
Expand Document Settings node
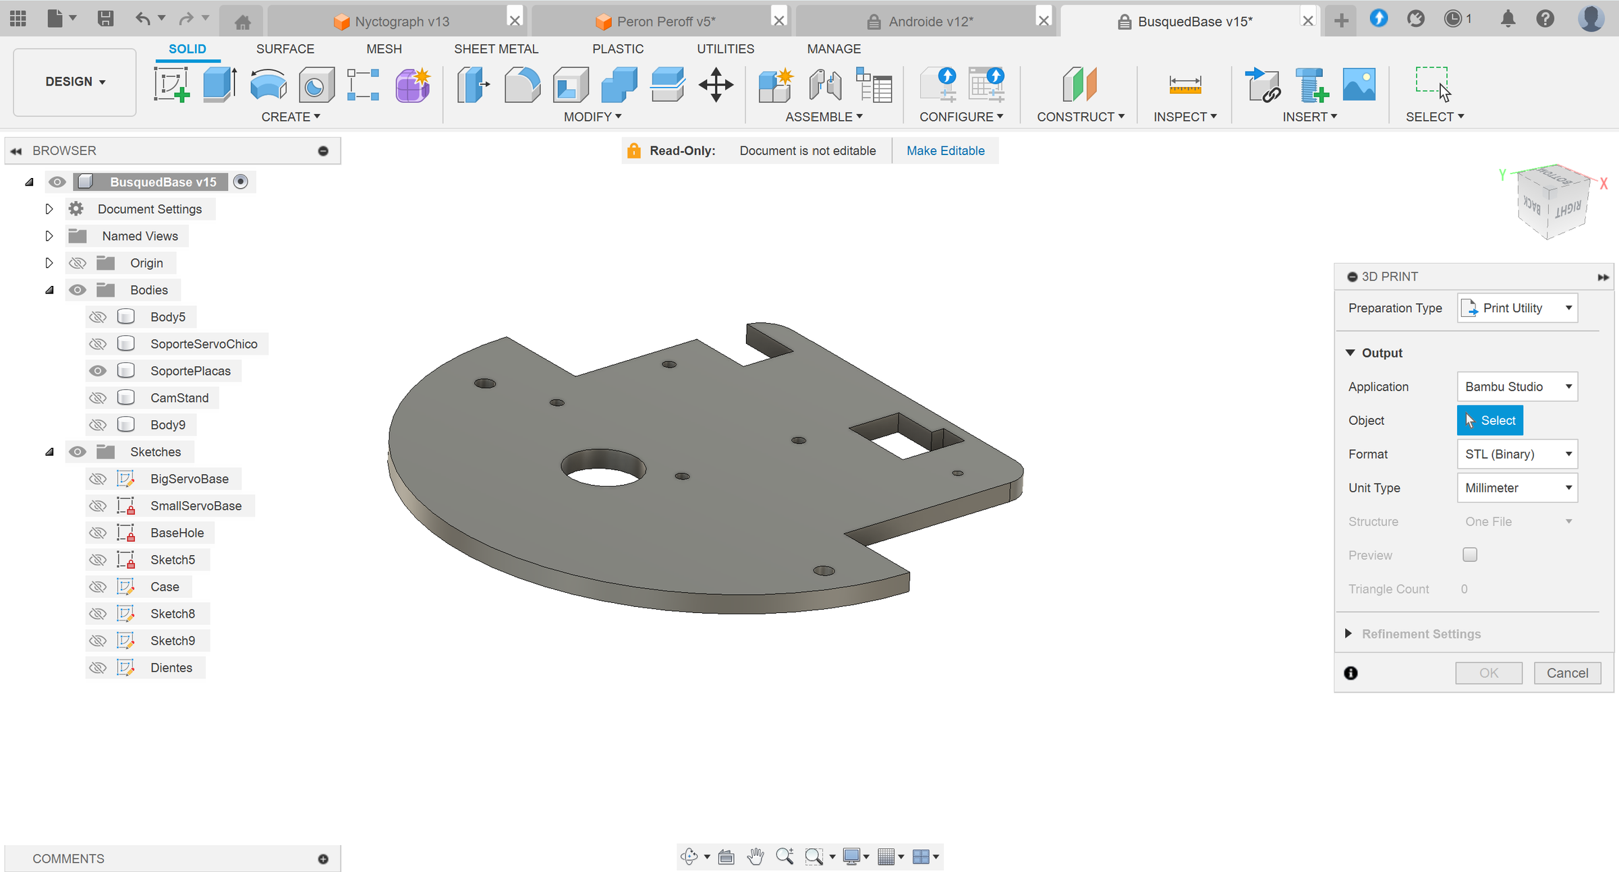(x=49, y=209)
